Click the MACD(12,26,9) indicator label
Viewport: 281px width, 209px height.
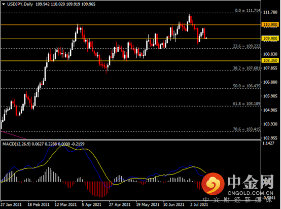(17, 144)
